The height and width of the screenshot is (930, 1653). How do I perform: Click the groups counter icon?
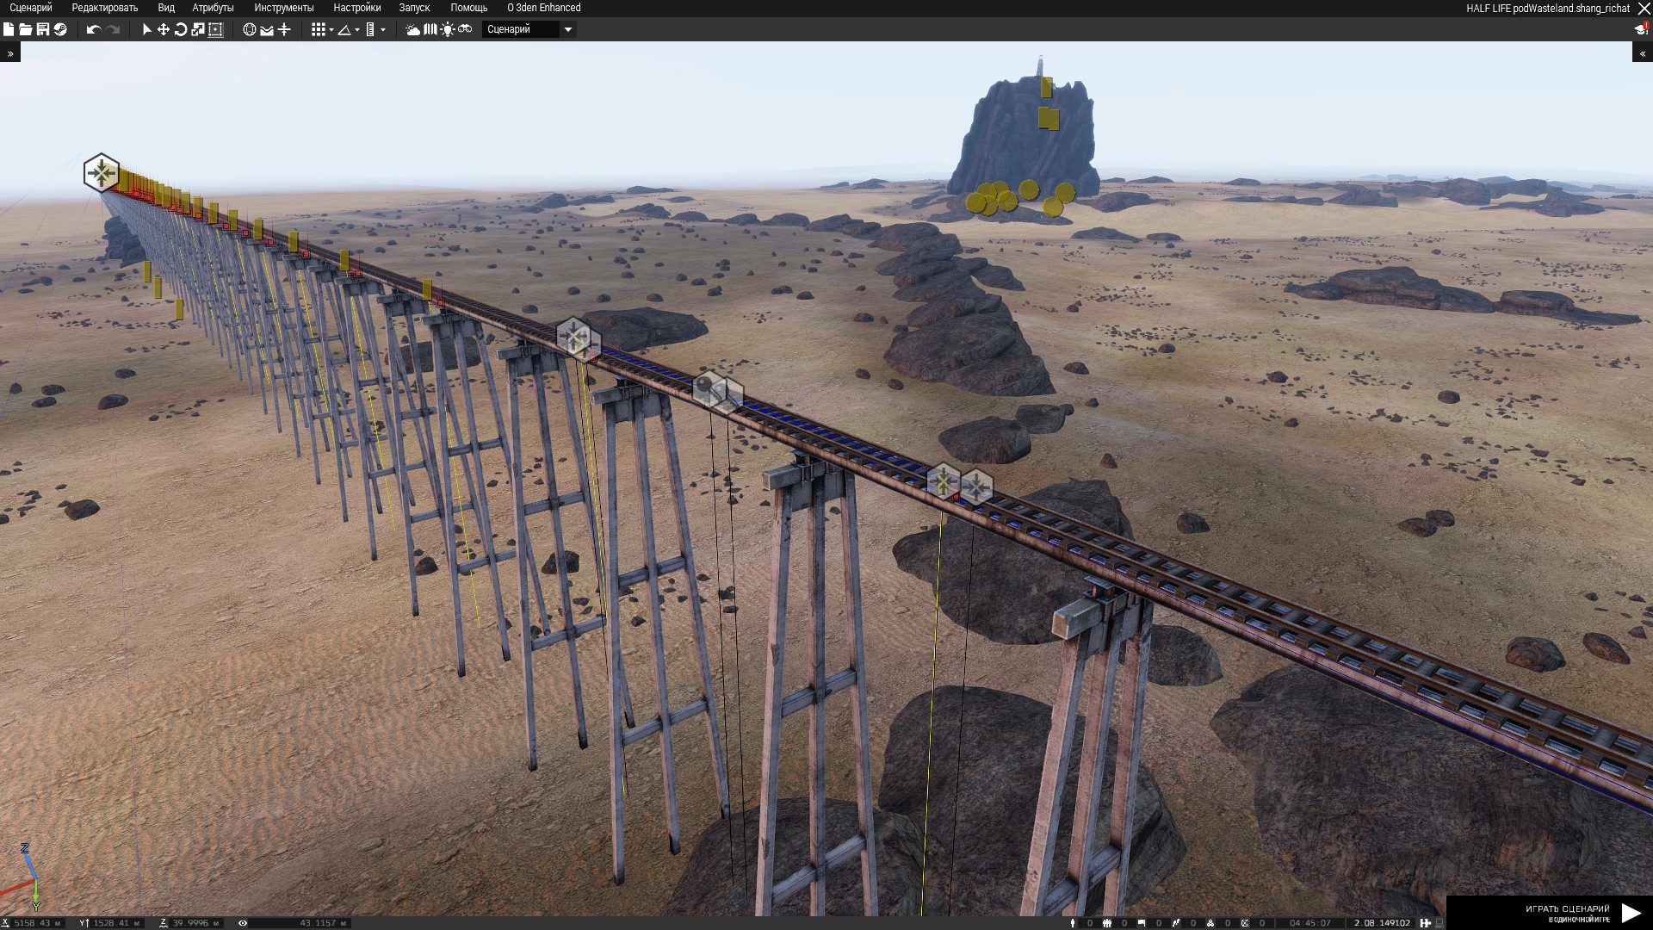[1107, 923]
